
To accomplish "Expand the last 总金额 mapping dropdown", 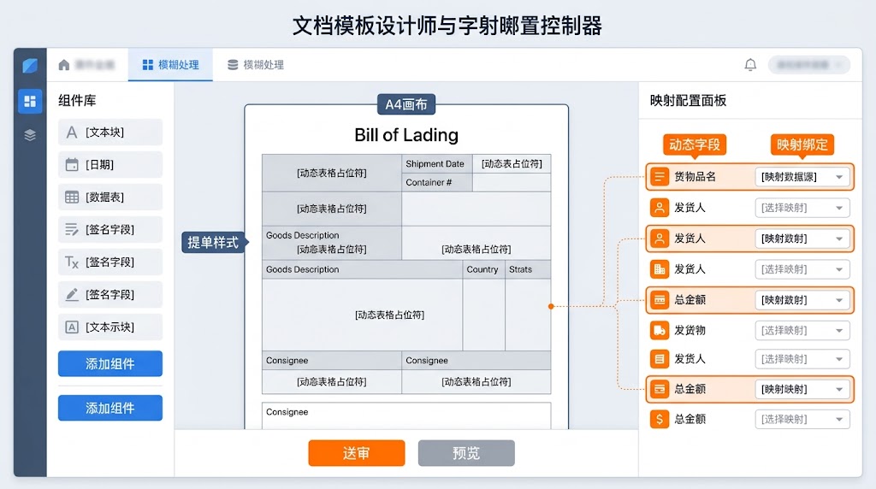I will 802,419.
